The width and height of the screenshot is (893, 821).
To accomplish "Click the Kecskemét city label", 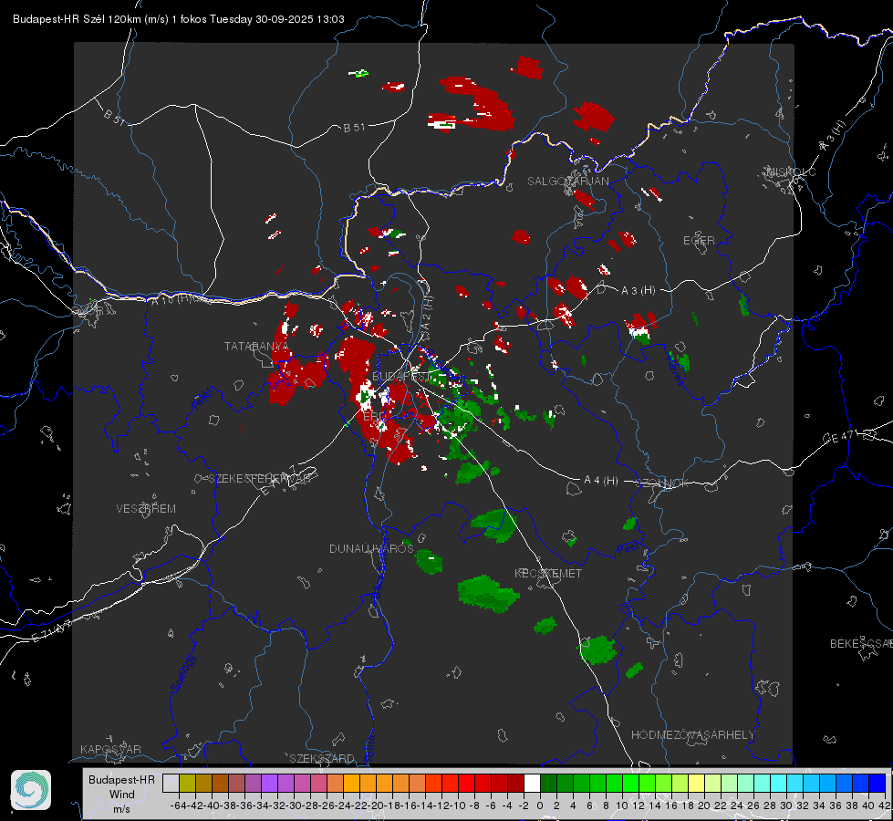I will click(x=548, y=574).
